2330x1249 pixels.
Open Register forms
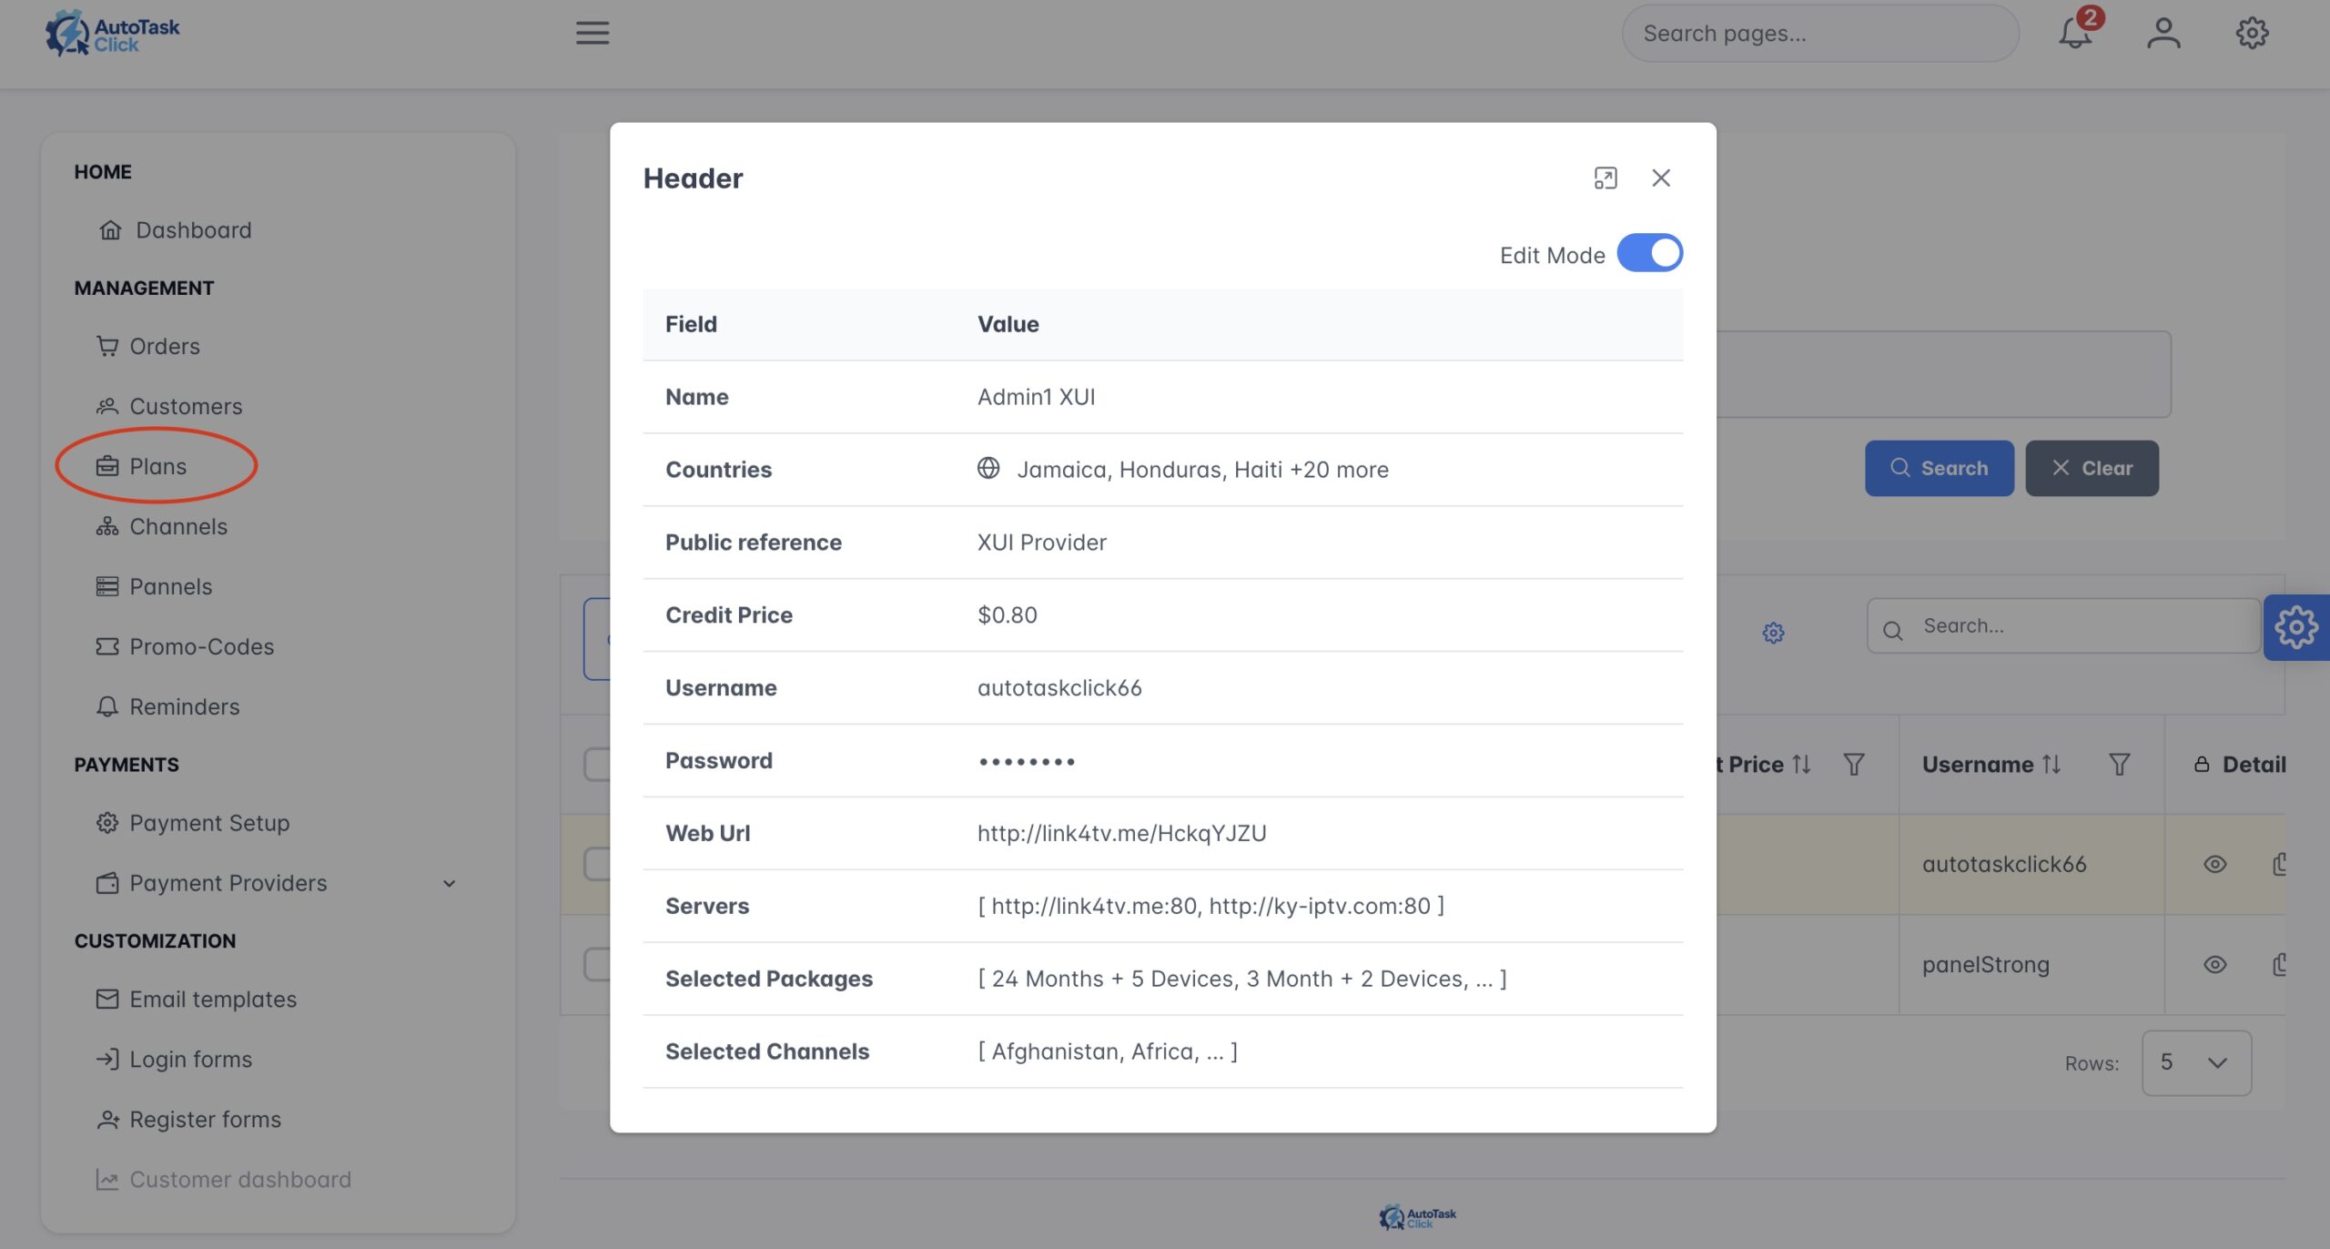click(x=189, y=1121)
